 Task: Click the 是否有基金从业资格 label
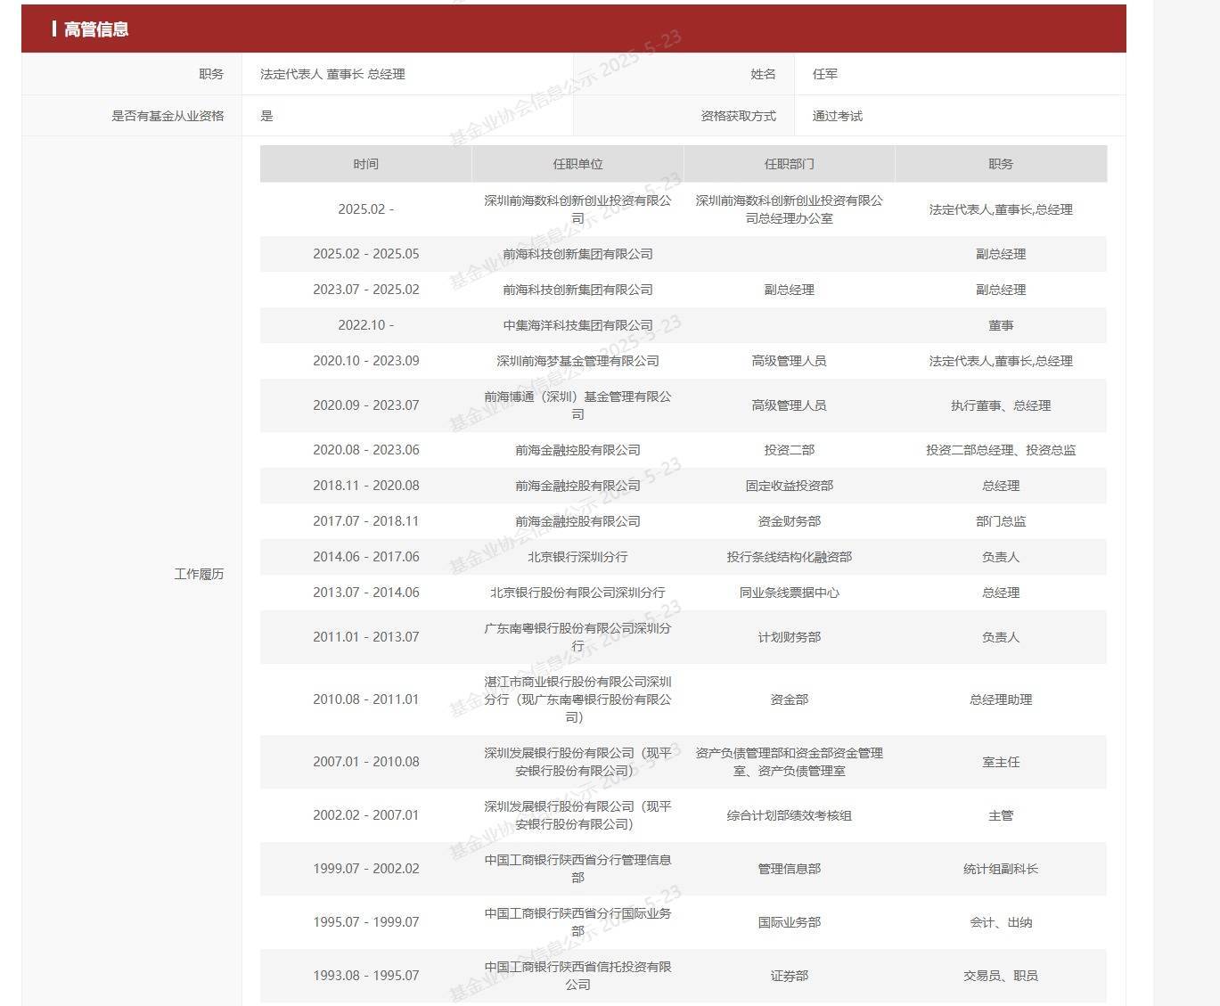(x=168, y=116)
